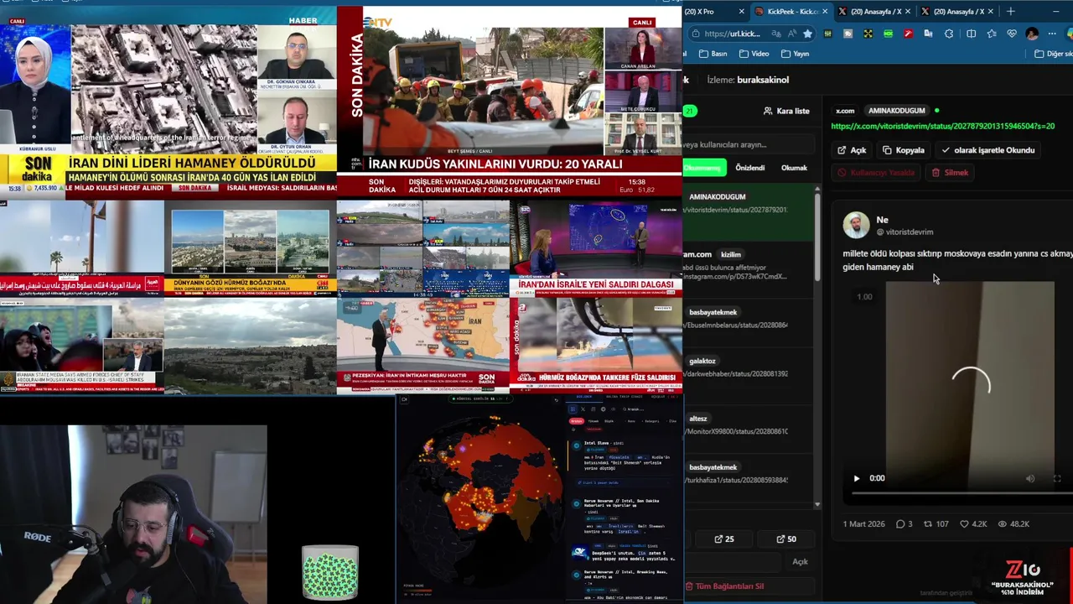Open the Video bookmarks folder
This screenshot has height=604, width=1073.
(754, 54)
